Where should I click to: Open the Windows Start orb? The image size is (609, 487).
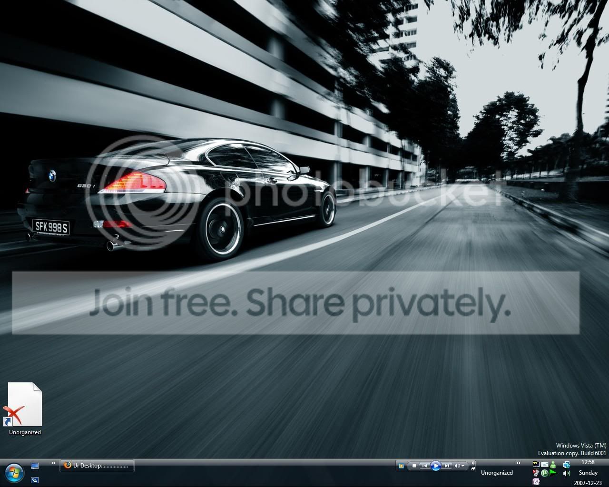coord(14,473)
